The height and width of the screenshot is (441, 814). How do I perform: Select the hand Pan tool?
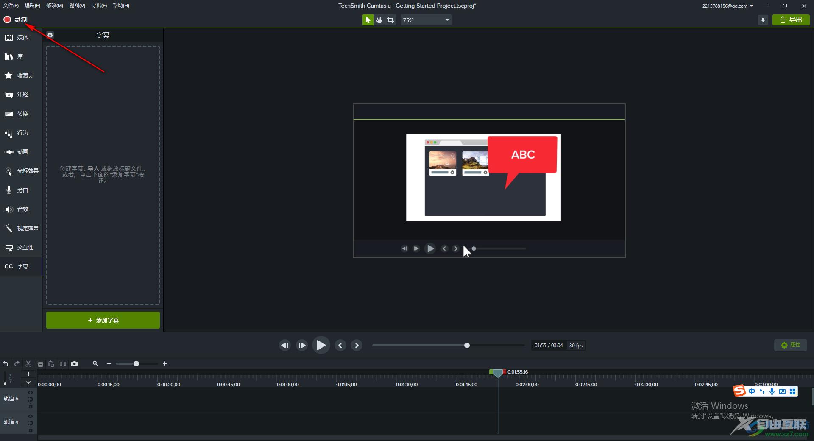coord(379,20)
